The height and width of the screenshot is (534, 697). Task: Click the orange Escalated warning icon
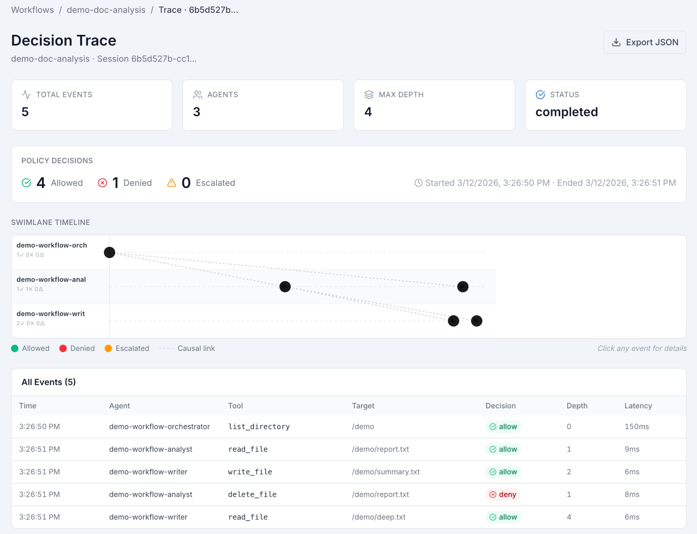171,183
